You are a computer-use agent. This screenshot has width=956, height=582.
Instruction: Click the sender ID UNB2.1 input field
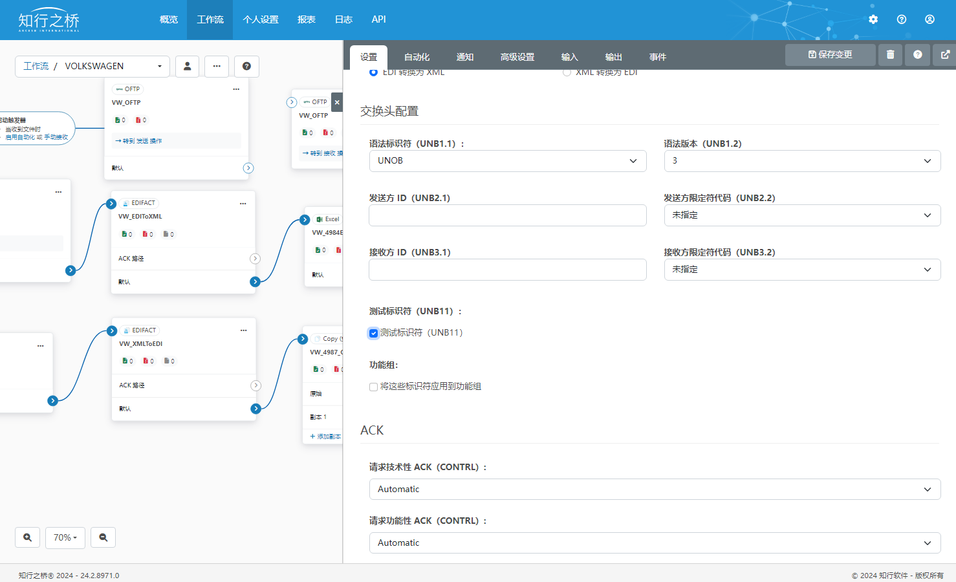[x=507, y=215]
